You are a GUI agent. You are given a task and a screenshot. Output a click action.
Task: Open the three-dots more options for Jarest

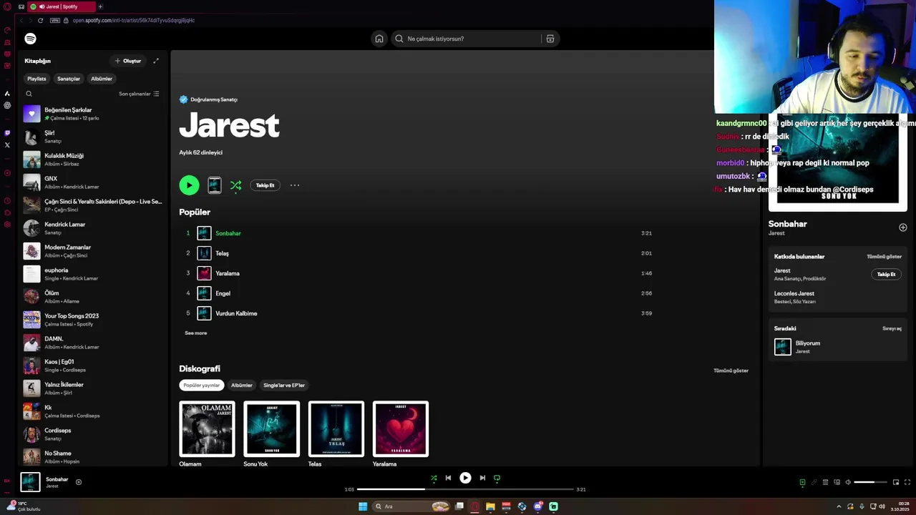295,185
